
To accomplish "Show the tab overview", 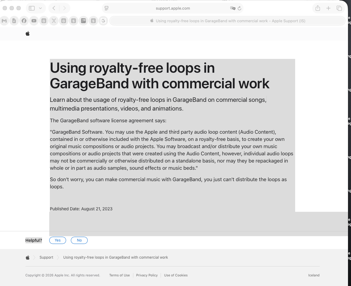I will point(339,8).
